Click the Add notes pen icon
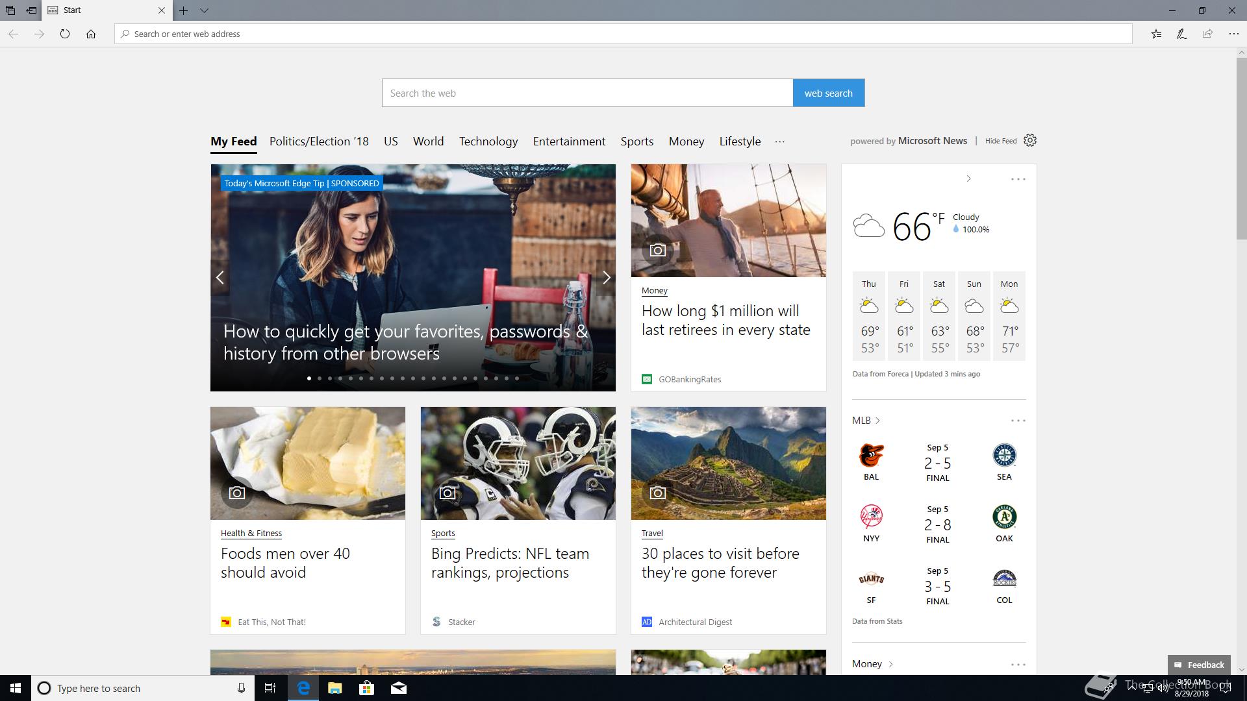The image size is (1247, 701). 1182,34
